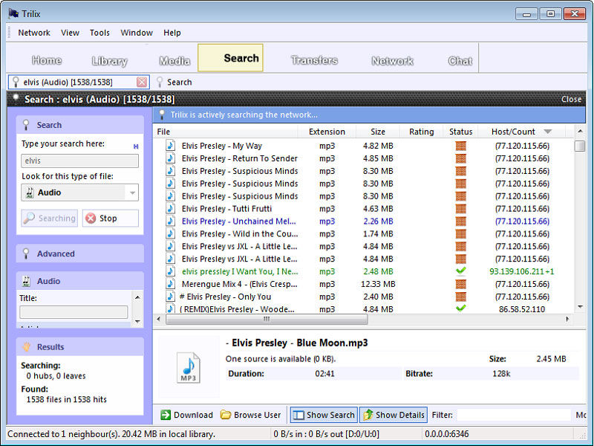
Task: Click the file icon for Merengue Mix 4
Action: [171, 284]
